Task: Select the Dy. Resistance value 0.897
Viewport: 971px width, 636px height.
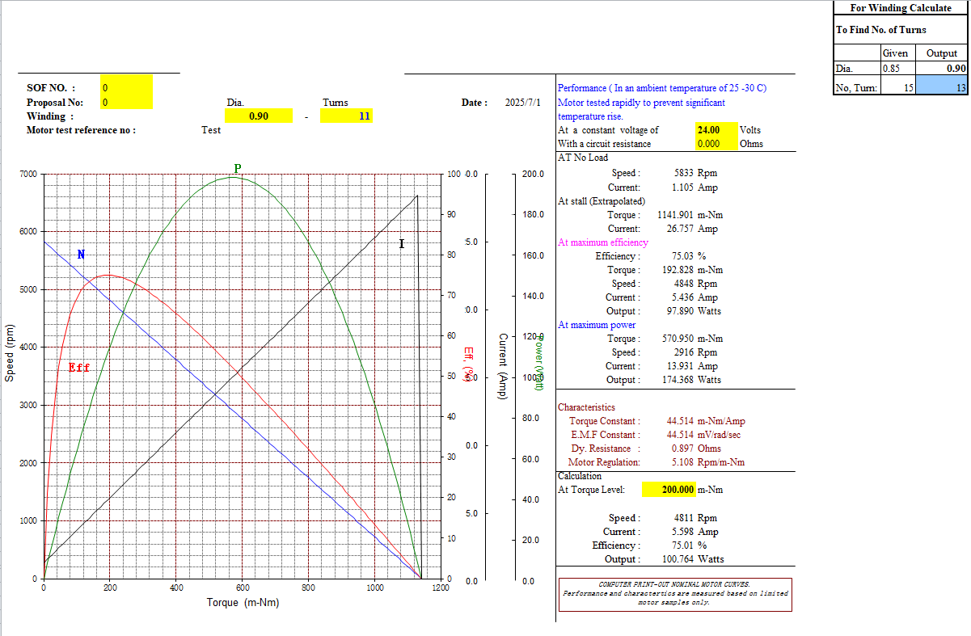Action: [x=683, y=449]
